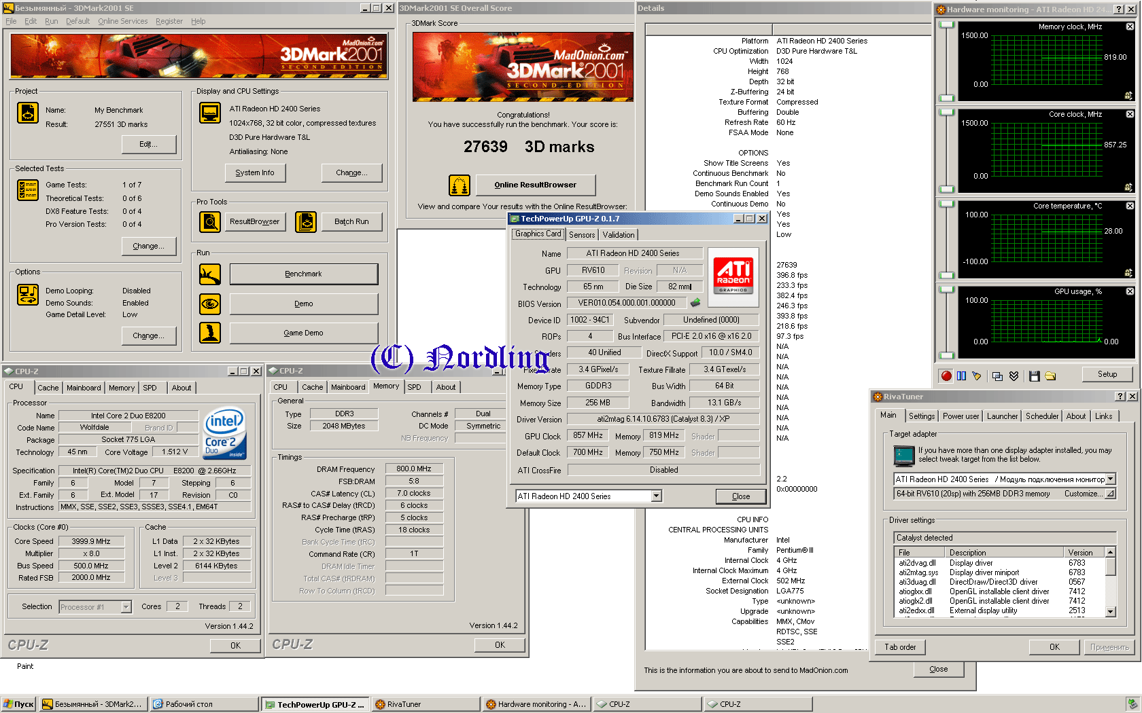Image resolution: width=1142 pixels, height=713 pixels.
Task: Open SPD tab in memory timings CPU-Z window
Action: [414, 387]
